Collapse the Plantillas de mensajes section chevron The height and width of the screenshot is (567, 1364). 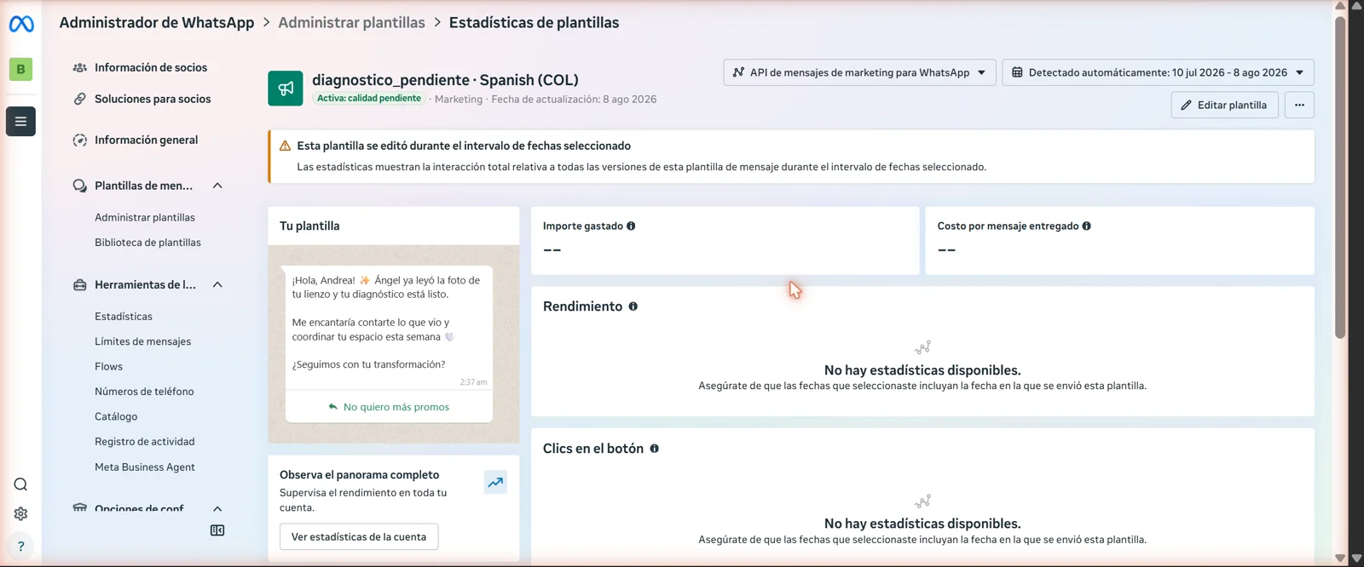coord(217,186)
